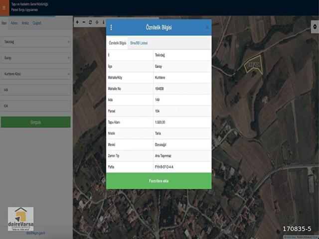Screen dimensions: 319x239
Task: Click the daireVarsa logo thumbnail
Action: pos(21,219)
